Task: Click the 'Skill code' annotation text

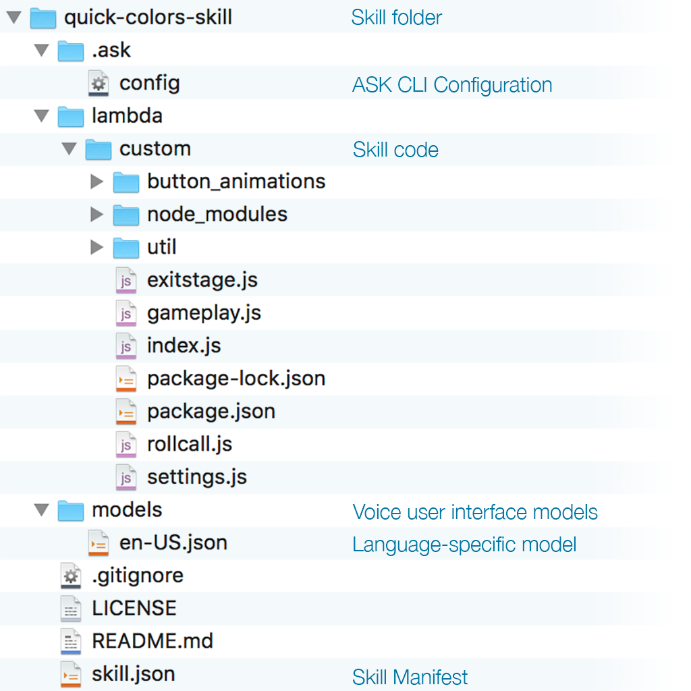Action: click(395, 150)
